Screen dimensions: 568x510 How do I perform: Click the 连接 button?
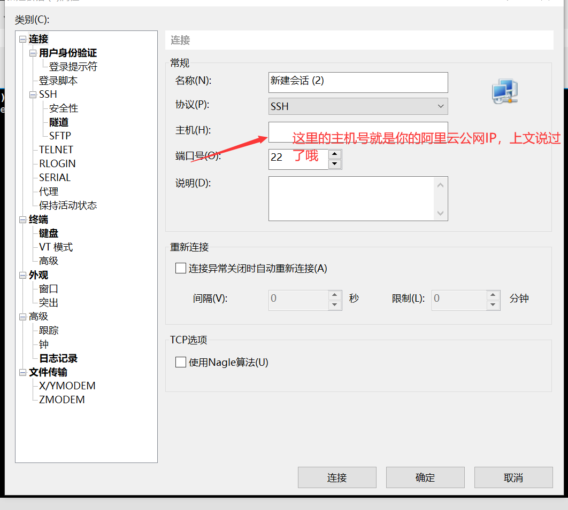coord(337,477)
